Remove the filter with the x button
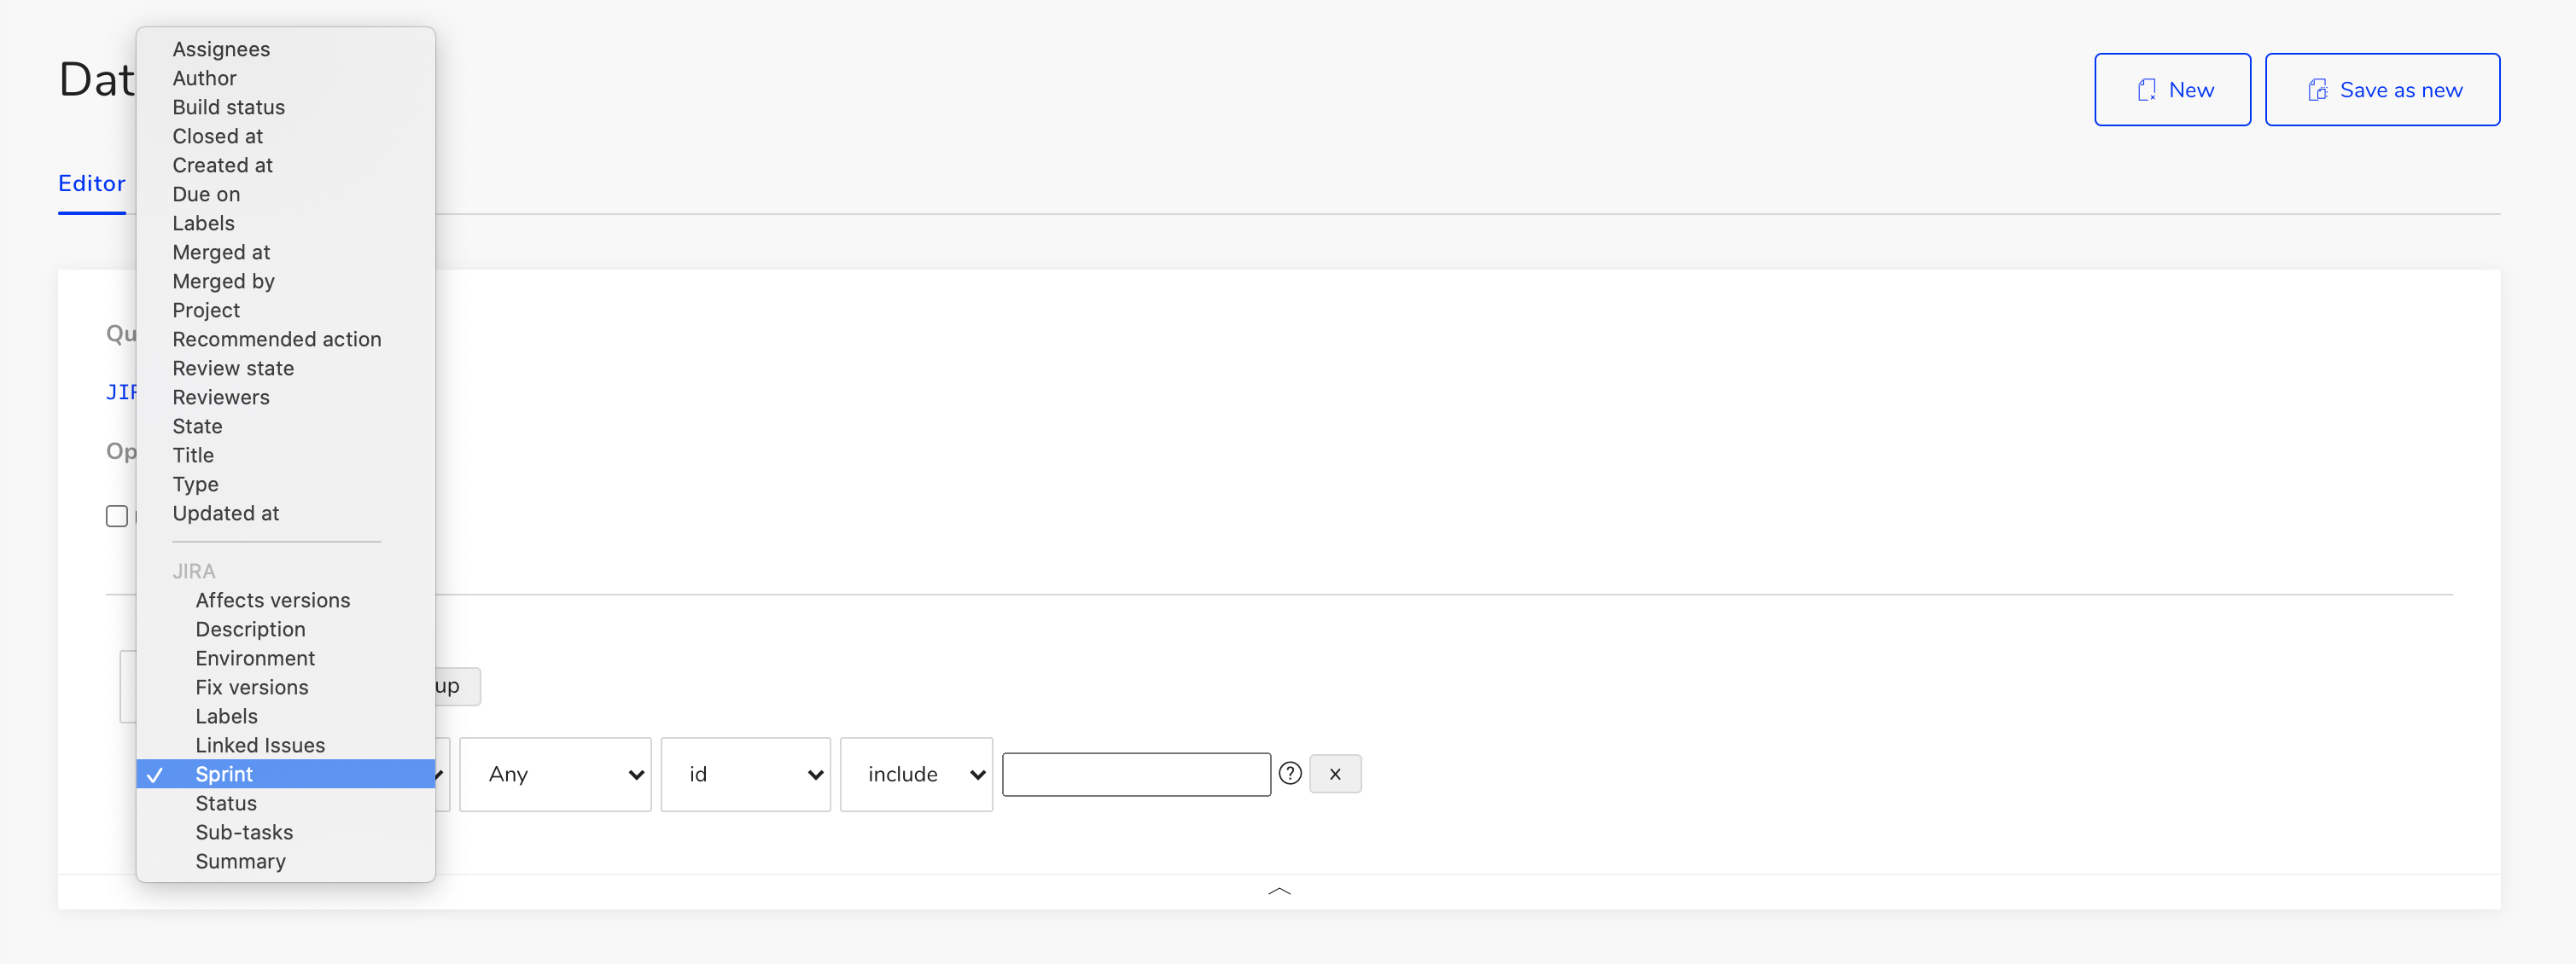 click(1335, 775)
